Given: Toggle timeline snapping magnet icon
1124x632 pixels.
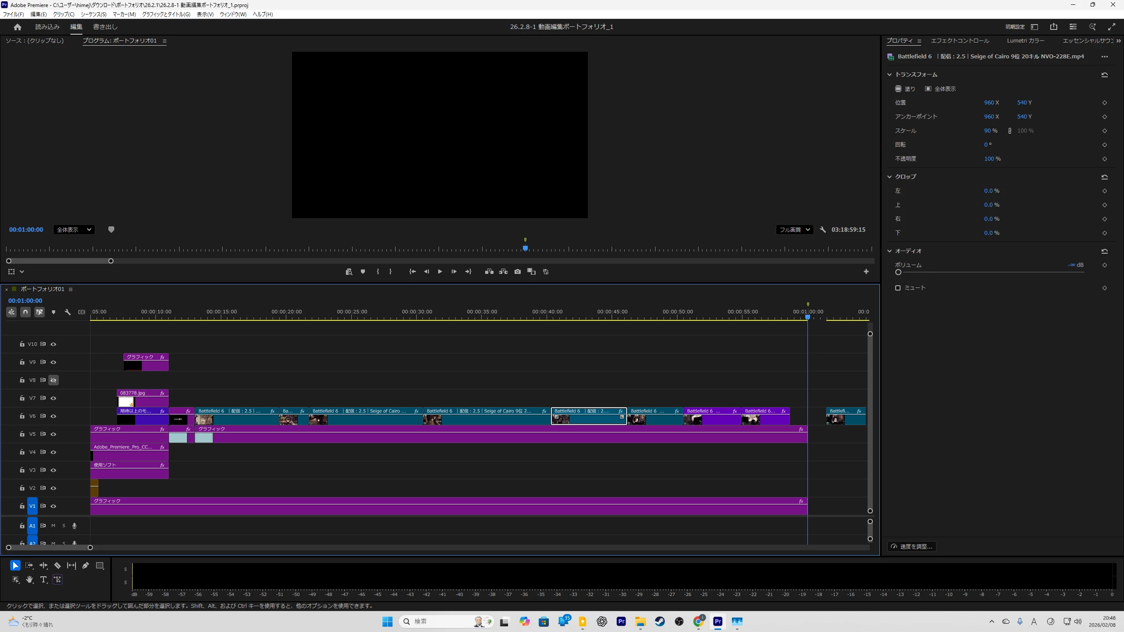Looking at the screenshot, I should coord(25,312).
